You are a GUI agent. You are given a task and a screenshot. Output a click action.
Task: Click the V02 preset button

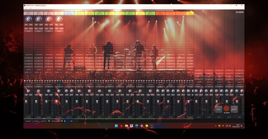[234, 110]
